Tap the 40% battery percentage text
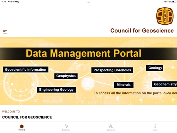Screen dimensions: 177x133 (x=169, y=2)
